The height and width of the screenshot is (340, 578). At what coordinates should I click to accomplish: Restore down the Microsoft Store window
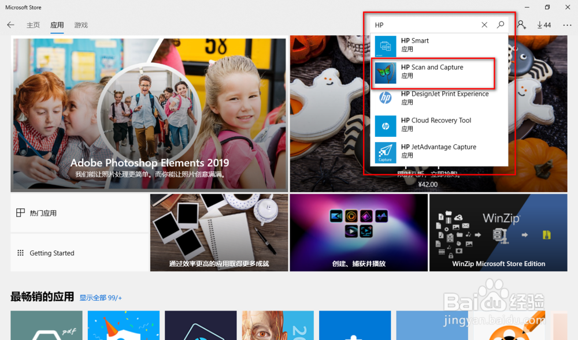(x=547, y=7)
